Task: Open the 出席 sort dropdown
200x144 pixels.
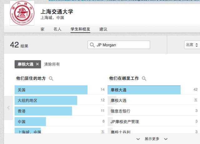Action: [x=192, y=45]
